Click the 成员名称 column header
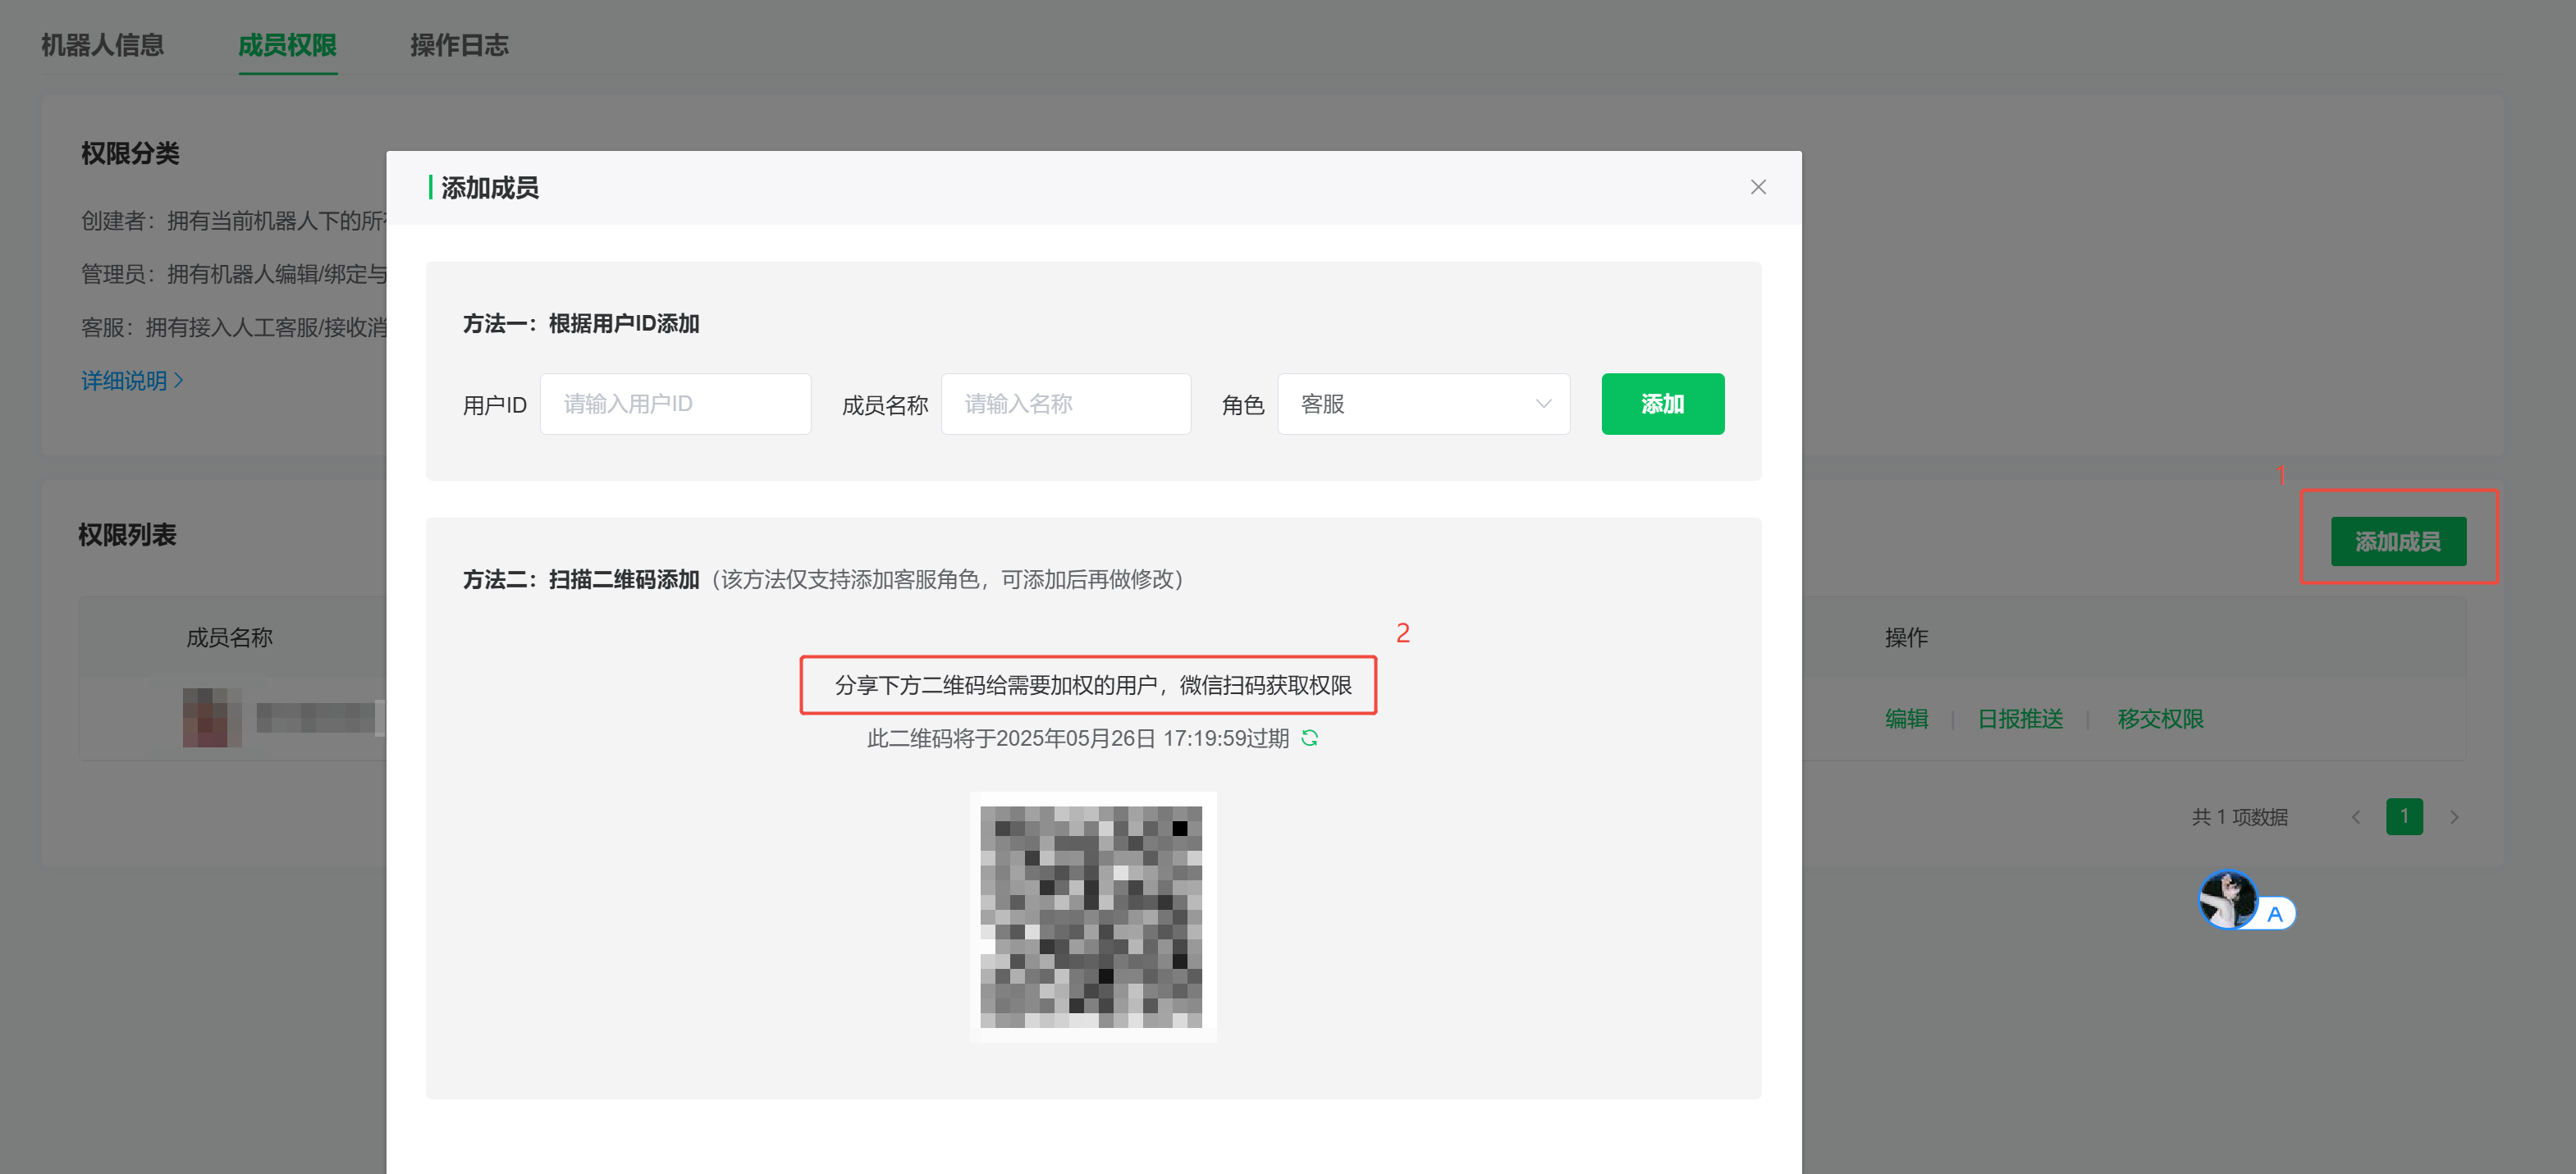The height and width of the screenshot is (1174, 2576). click(x=229, y=638)
